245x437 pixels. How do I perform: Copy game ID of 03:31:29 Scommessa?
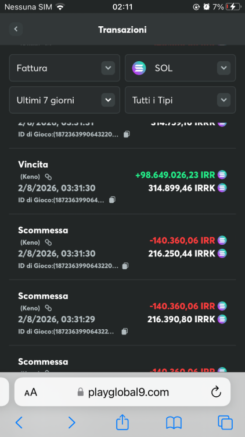click(125, 332)
